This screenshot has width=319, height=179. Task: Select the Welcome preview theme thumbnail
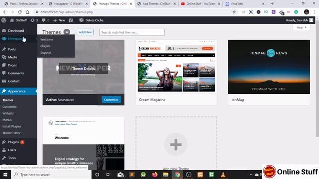click(83, 143)
